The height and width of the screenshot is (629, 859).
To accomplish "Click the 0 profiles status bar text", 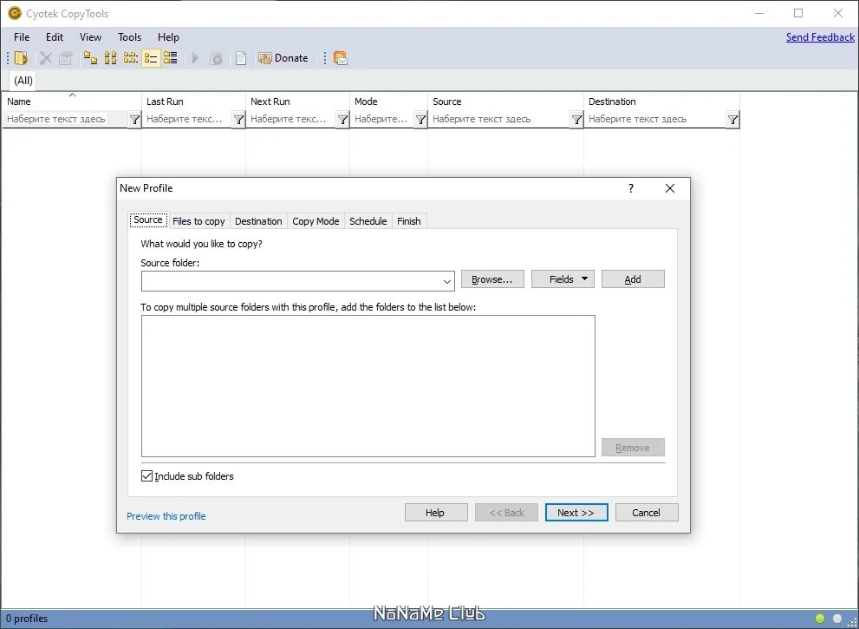I will click(x=27, y=619).
